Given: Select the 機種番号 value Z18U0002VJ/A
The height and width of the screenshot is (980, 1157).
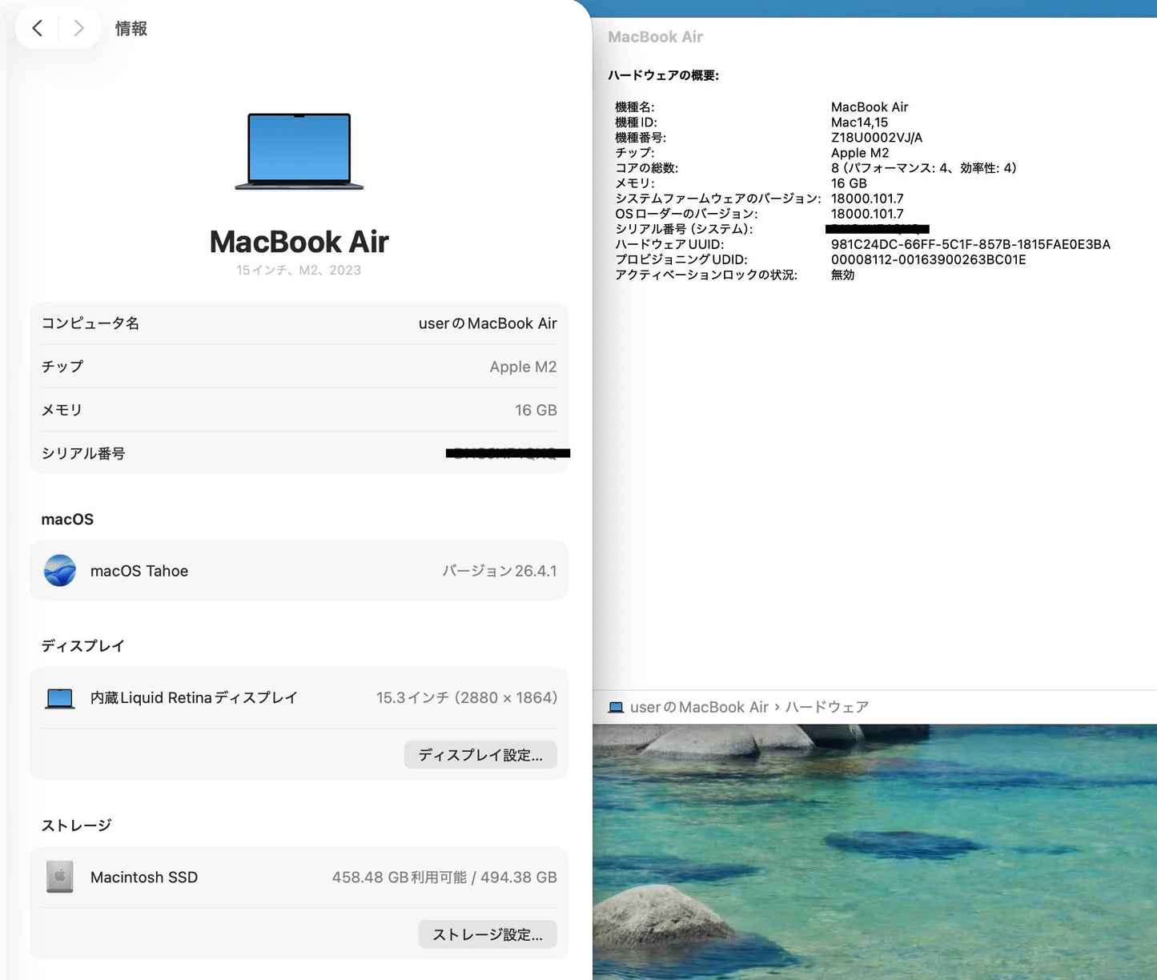Looking at the screenshot, I should (877, 138).
